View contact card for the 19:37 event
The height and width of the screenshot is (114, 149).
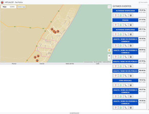point(131,96)
